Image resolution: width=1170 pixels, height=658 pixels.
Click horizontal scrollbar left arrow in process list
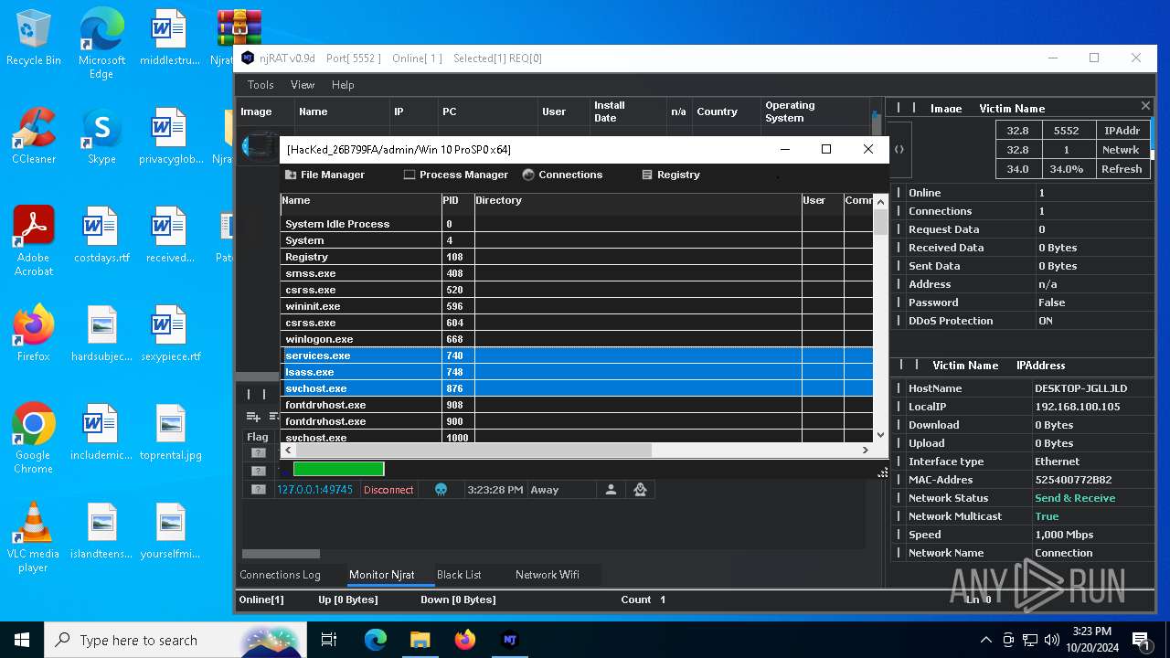click(x=288, y=450)
